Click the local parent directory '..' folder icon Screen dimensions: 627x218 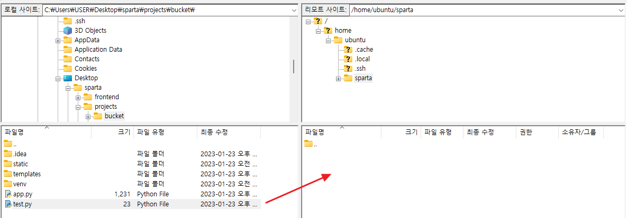(8, 144)
